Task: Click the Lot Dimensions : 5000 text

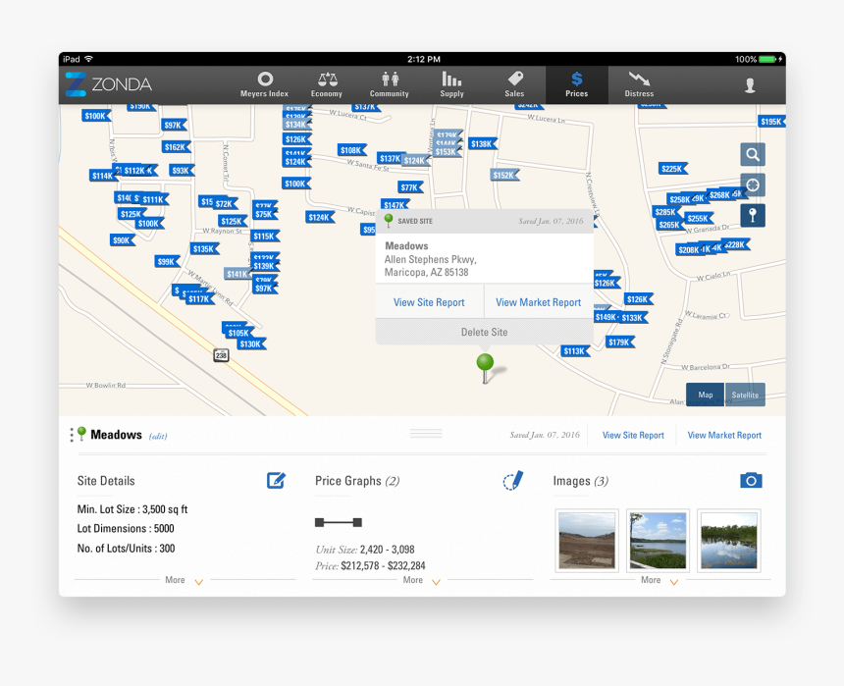Action: (126, 528)
